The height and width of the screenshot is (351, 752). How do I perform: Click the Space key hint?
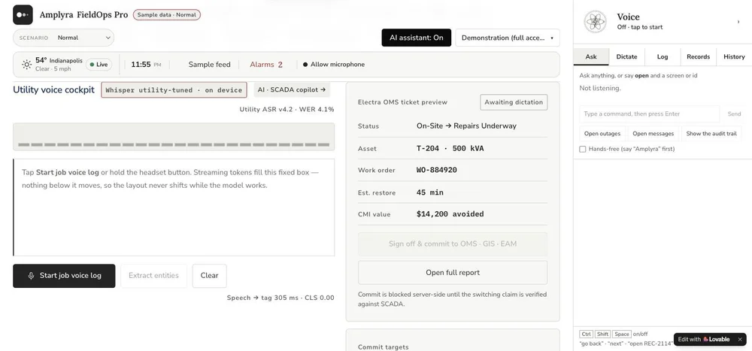[x=622, y=334]
